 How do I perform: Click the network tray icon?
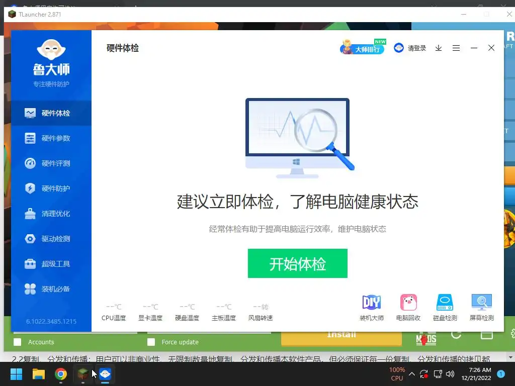point(438,374)
